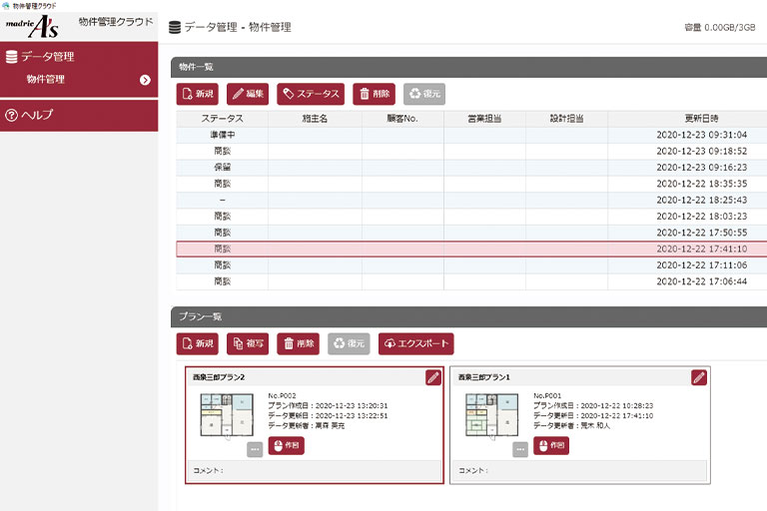This screenshot has width=767, height=511.
Task: Select 物件管理 sidebar item
Action: (x=46, y=79)
